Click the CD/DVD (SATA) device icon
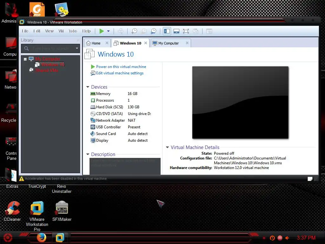 (x=93, y=114)
